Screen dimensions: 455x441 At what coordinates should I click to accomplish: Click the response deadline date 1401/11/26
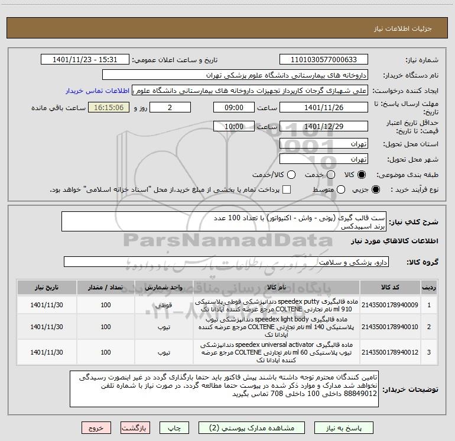click(x=324, y=108)
